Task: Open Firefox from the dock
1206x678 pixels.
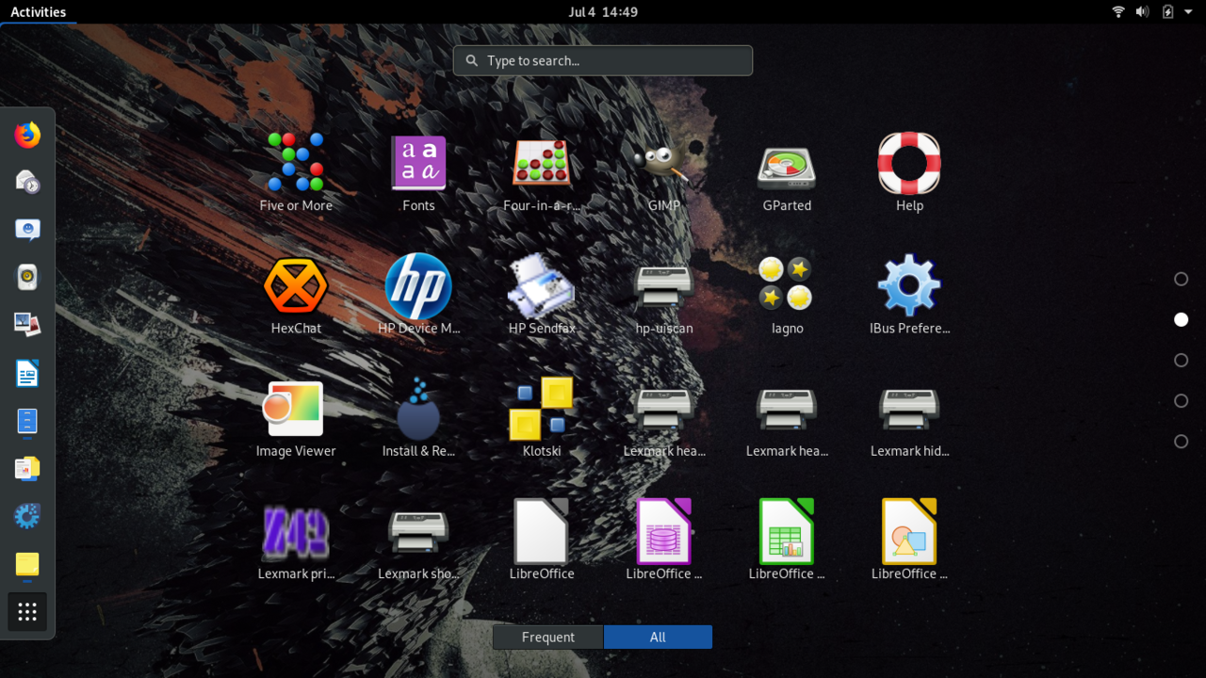Action: click(x=27, y=135)
